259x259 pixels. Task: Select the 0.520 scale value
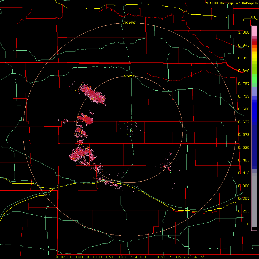pyautogui.click(x=244, y=148)
